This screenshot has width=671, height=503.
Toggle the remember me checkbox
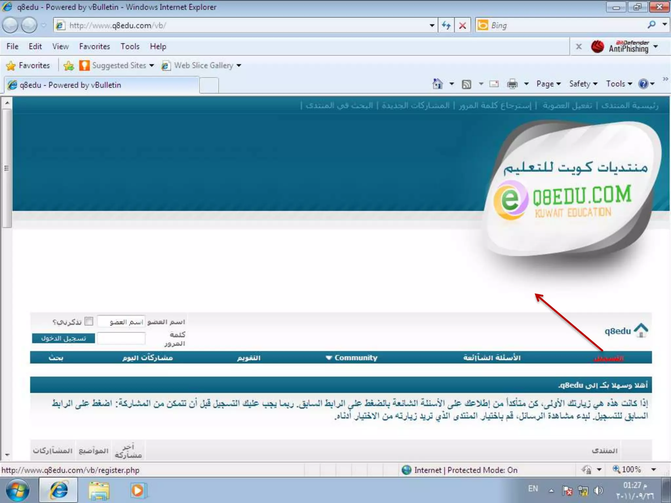(x=89, y=321)
